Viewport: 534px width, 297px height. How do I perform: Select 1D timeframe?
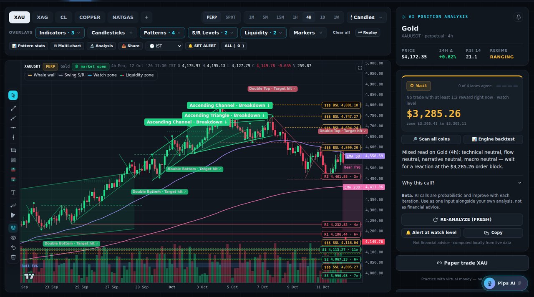pyautogui.click(x=322, y=18)
